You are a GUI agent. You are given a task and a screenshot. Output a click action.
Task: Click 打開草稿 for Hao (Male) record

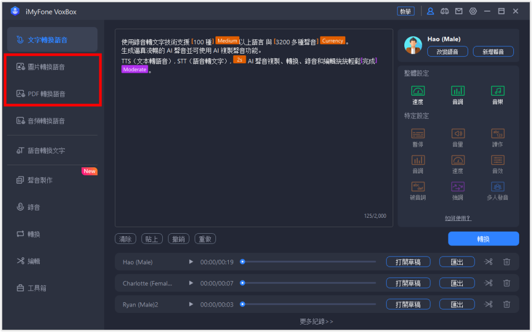[408, 262]
